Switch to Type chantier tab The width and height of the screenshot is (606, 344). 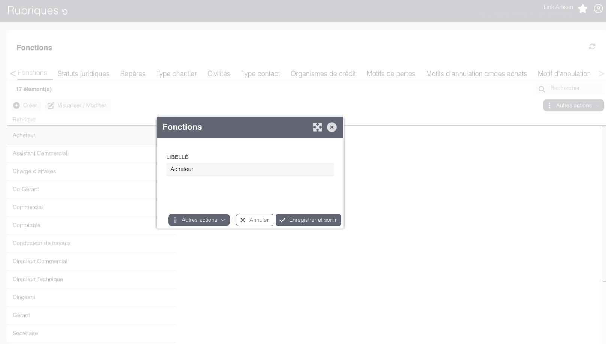176,74
